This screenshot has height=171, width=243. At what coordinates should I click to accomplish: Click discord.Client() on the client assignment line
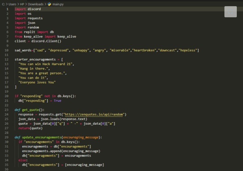click(x=46, y=41)
